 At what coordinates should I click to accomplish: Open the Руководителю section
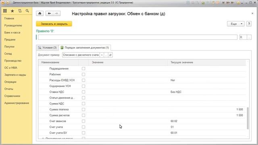point(13,25)
